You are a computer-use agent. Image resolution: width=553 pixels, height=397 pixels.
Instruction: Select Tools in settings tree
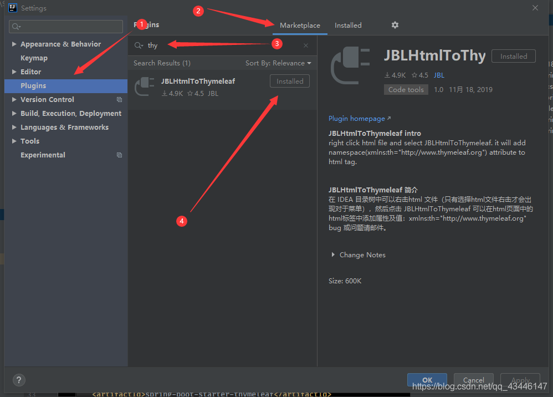click(x=30, y=141)
